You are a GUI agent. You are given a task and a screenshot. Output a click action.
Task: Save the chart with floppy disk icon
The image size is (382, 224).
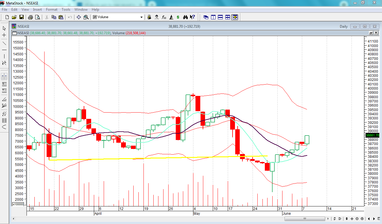pos(22,17)
